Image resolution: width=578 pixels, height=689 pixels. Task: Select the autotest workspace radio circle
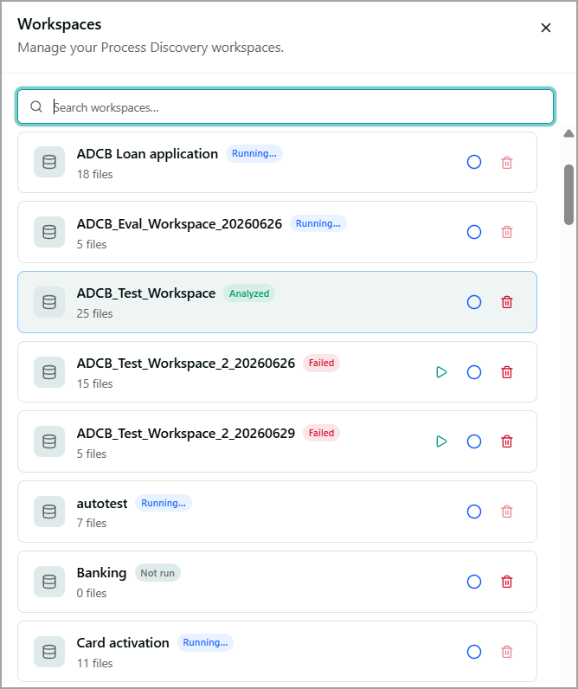tap(474, 512)
